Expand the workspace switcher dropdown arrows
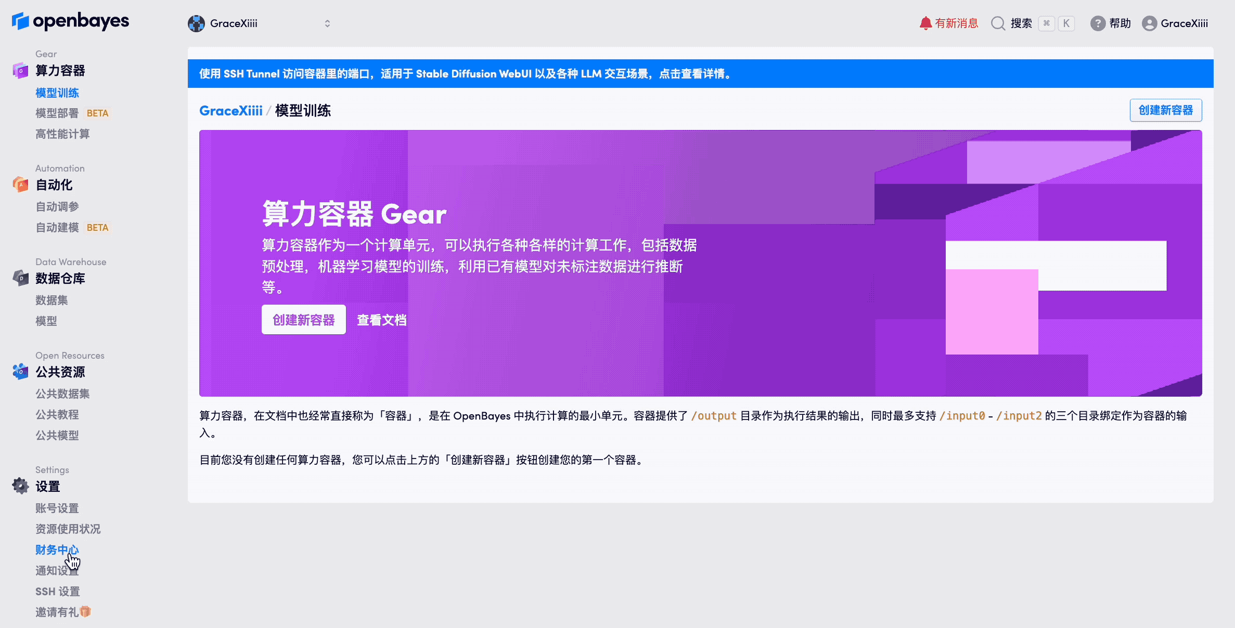The image size is (1235, 628). 327,23
